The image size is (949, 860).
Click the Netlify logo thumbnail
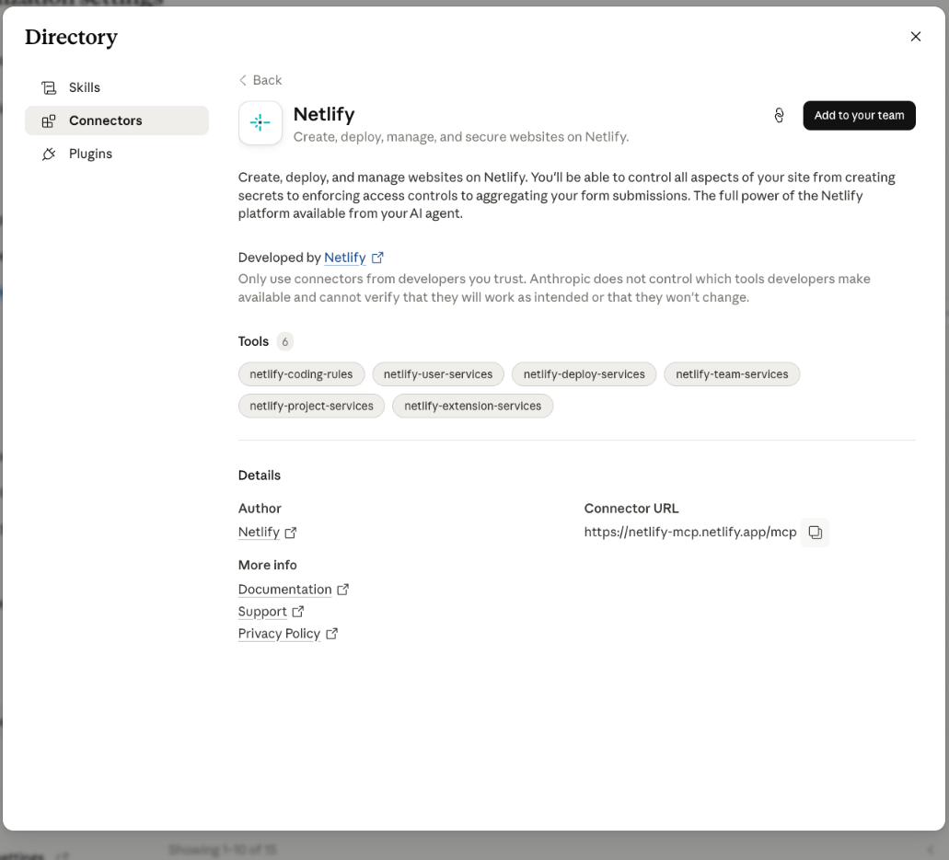(x=260, y=122)
